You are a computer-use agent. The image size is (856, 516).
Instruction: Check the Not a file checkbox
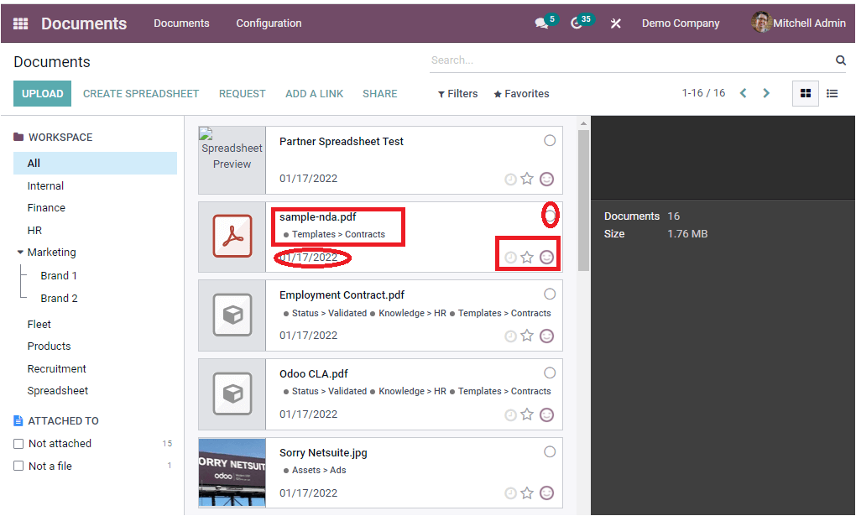coord(18,466)
